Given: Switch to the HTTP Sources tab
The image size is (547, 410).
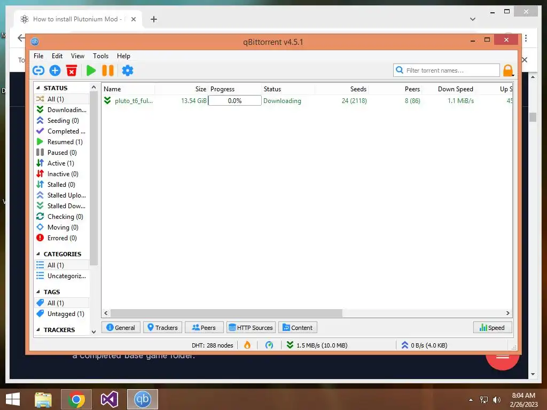Looking at the screenshot, I should click(x=251, y=328).
